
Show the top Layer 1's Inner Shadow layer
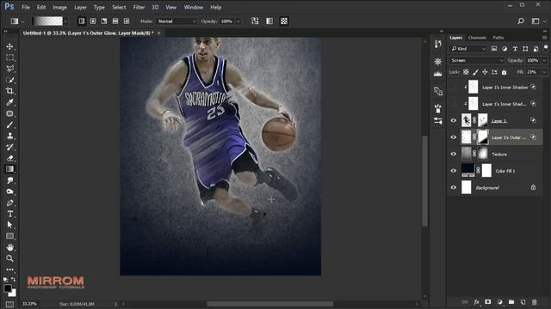pyautogui.click(x=454, y=87)
